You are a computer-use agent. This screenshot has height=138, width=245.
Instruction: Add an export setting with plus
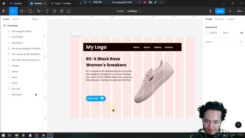(242, 42)
